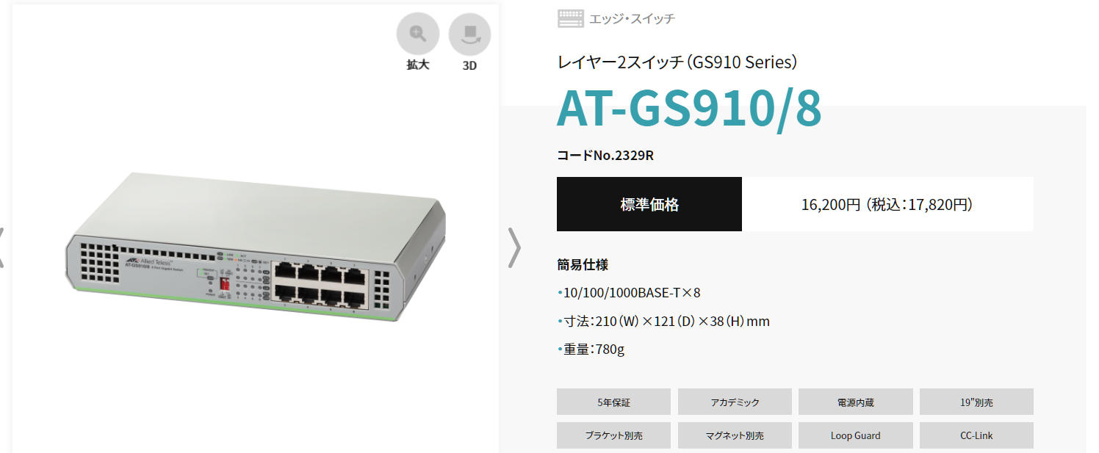Select the アカデミック tag

735,402
